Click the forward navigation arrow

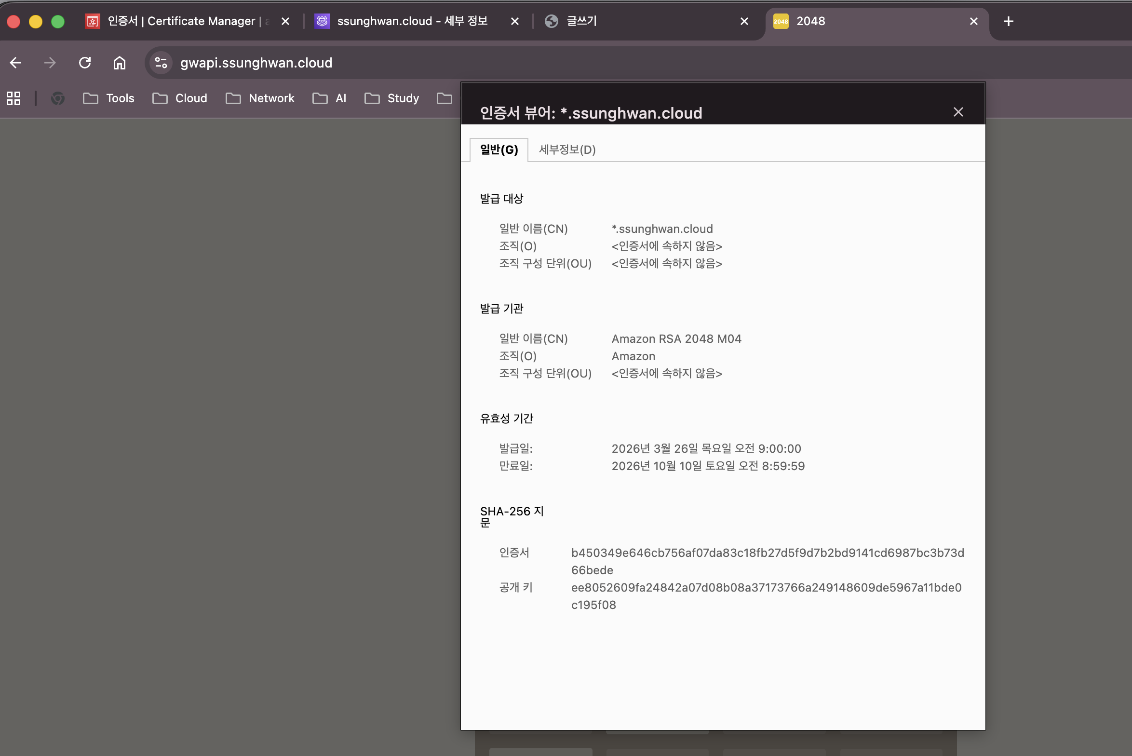pos(50,63)
